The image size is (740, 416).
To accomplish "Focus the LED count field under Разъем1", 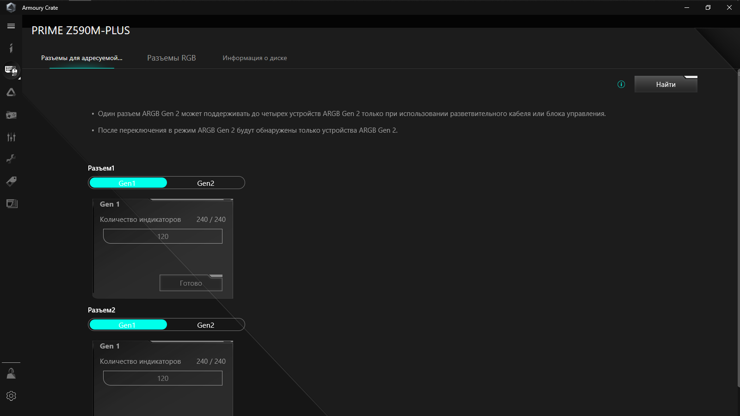I will click(163, 236).
